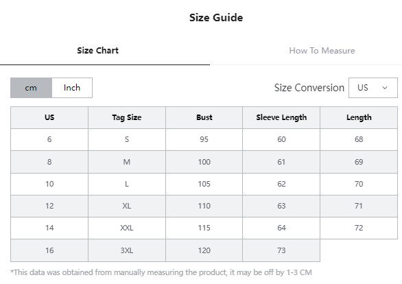The image size is (402, 284).
Task: Click the Size Guide heading
Action: point(216,18)
